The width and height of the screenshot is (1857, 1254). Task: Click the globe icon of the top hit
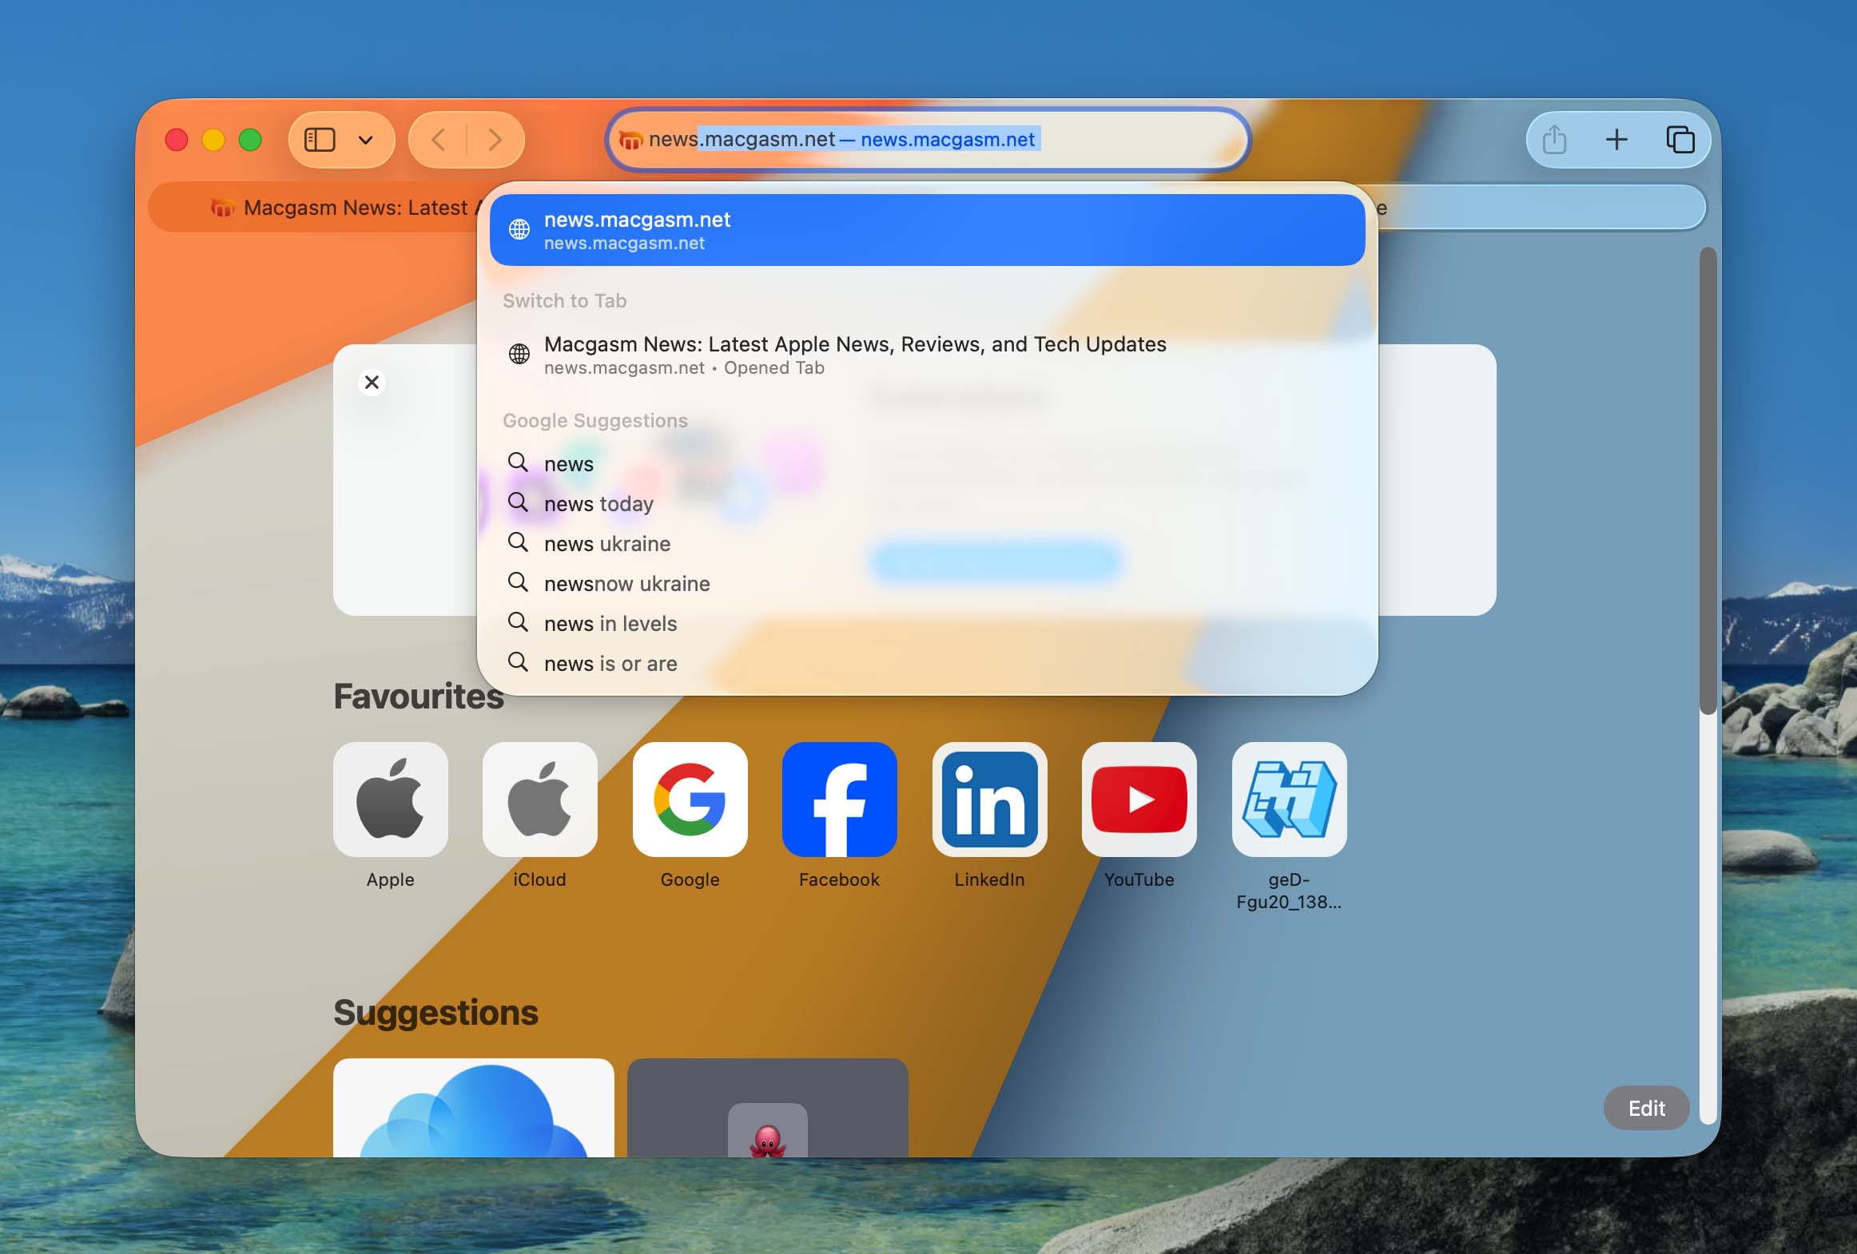coord(519,229)
